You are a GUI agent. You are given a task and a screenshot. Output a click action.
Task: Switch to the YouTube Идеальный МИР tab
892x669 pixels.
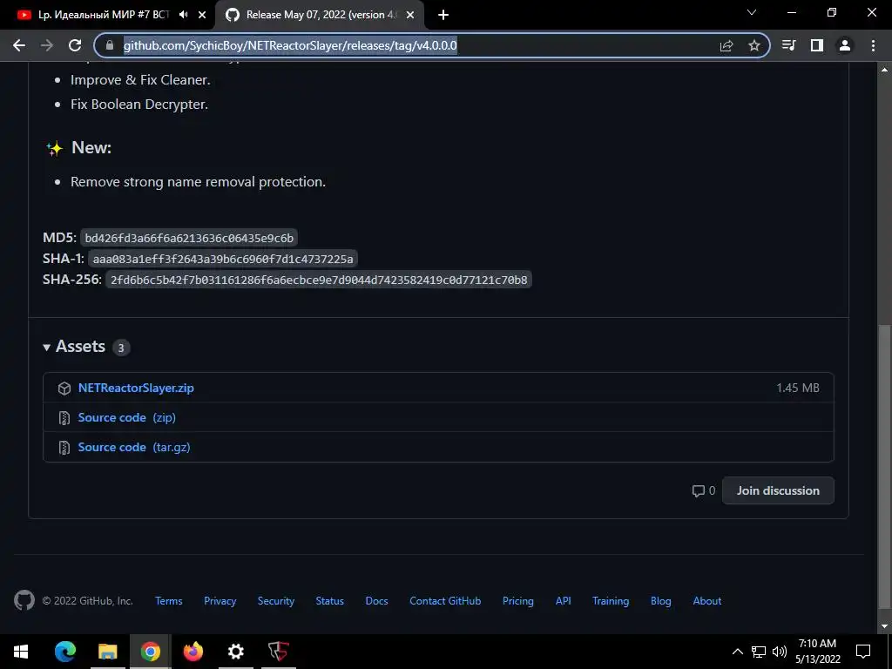pos(107,15)
